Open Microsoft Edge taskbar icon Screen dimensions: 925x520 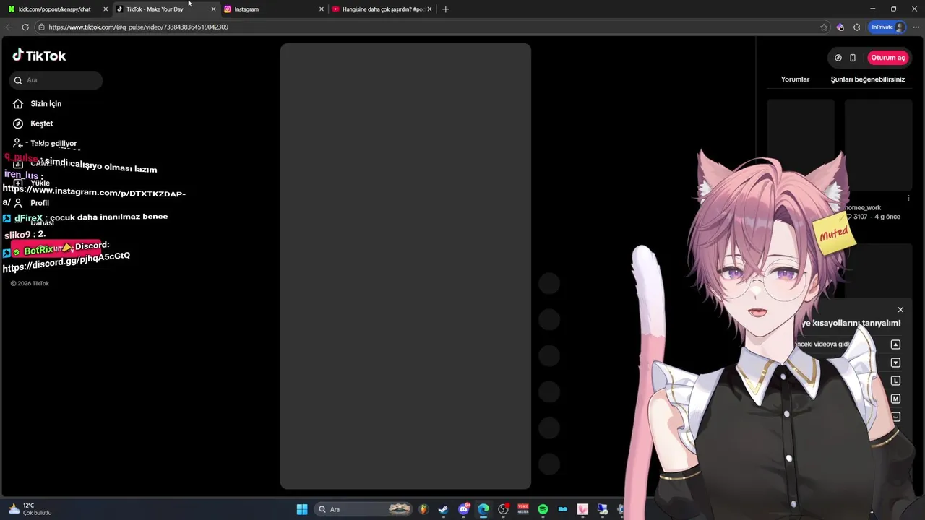[483, 509]
